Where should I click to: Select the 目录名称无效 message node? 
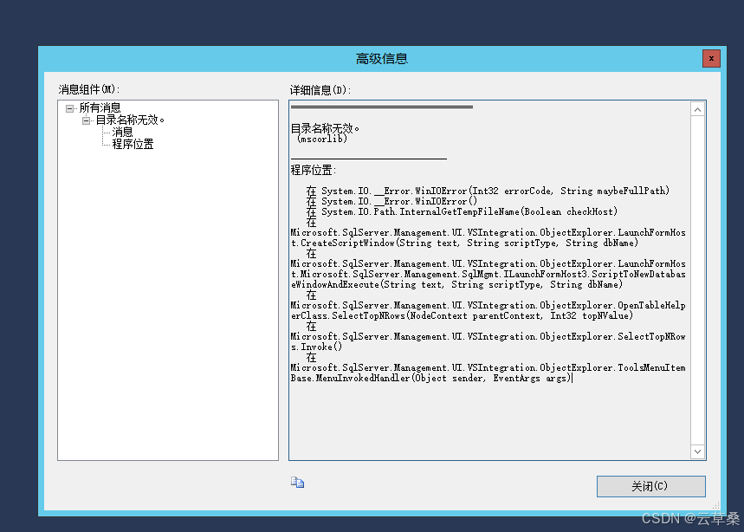click(x=130, y=119)
